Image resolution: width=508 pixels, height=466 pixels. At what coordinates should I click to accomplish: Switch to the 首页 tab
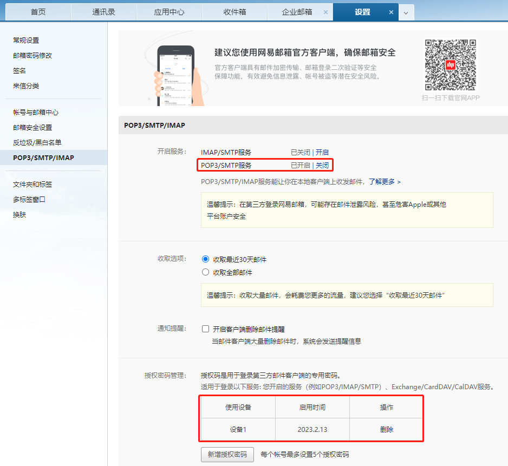[38, 12]
